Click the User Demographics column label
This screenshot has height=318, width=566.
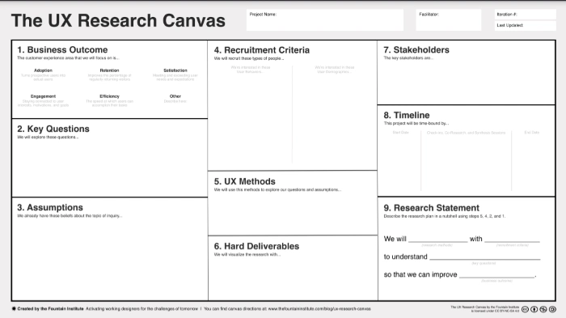334,70
